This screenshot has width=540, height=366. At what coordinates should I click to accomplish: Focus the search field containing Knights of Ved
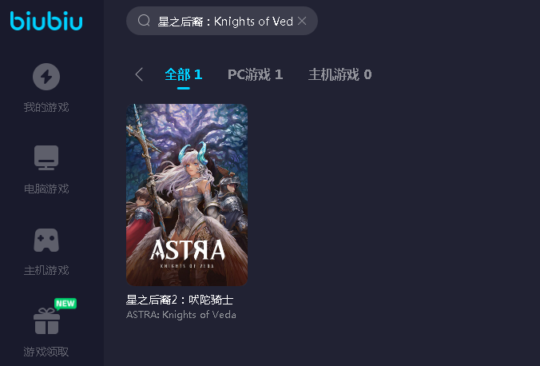[222, 21]
